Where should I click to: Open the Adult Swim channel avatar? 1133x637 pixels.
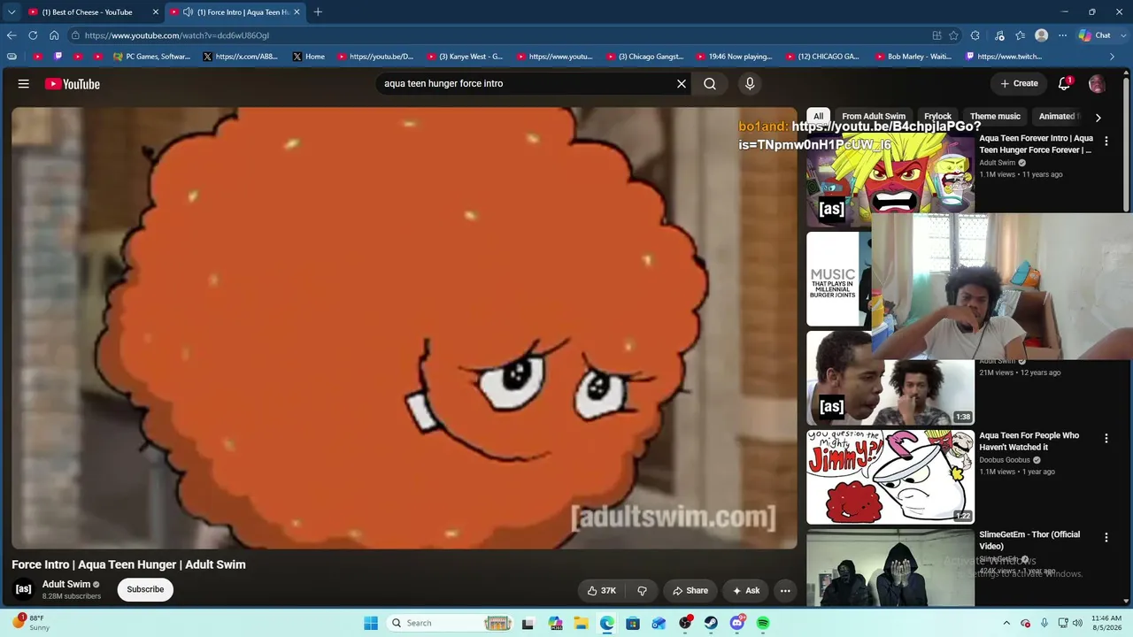pos(24,589)
